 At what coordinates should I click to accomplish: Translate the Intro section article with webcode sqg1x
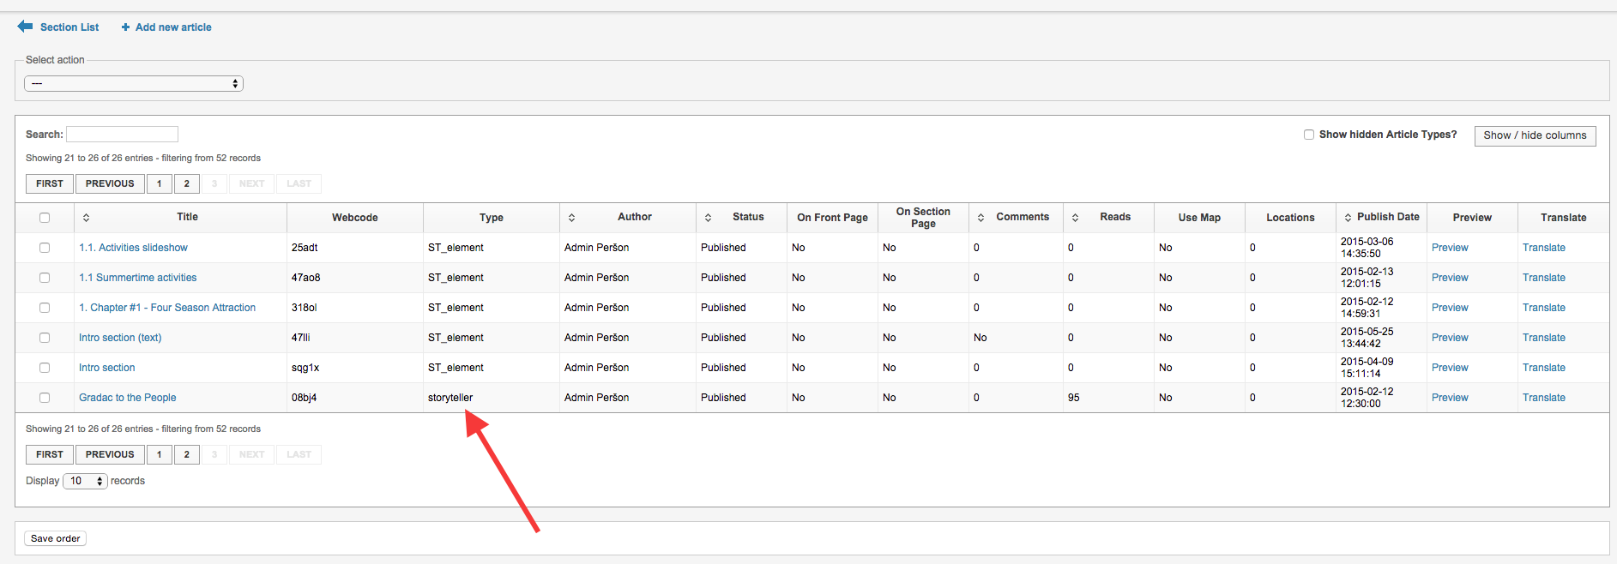(x=1544, y=368)
